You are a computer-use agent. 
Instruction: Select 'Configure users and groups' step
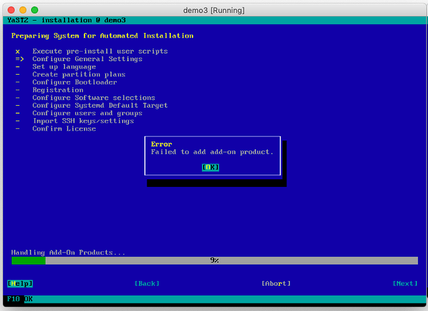(x=88, y=113)
